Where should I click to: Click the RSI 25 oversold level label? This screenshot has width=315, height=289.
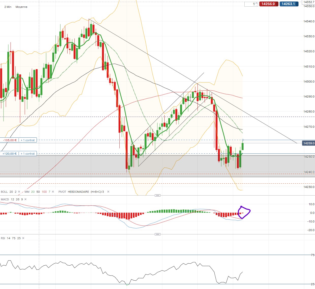tap(313, 284)
